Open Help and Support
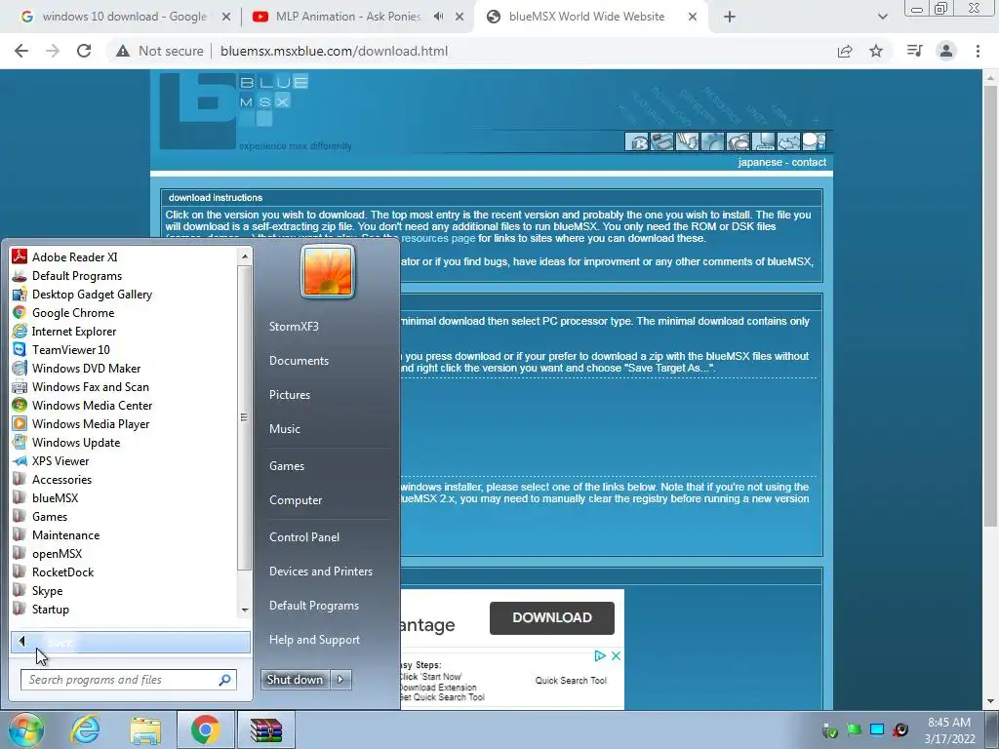This screenshot has width=999, height=749. pyautogui.click(x=314, y=640)
